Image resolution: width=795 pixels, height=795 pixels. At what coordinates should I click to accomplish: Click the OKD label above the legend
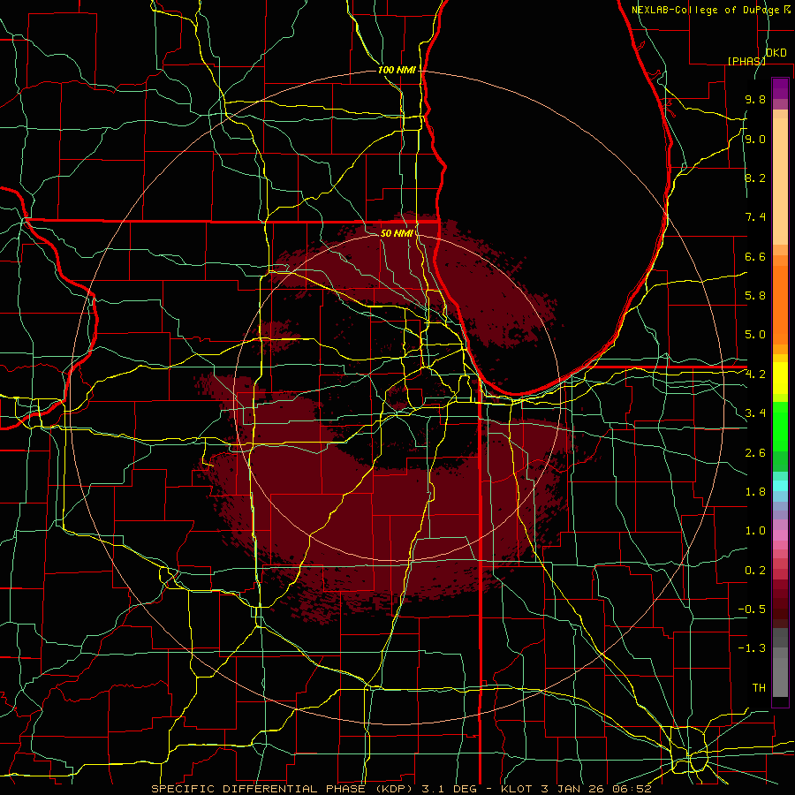click(776, 53)
